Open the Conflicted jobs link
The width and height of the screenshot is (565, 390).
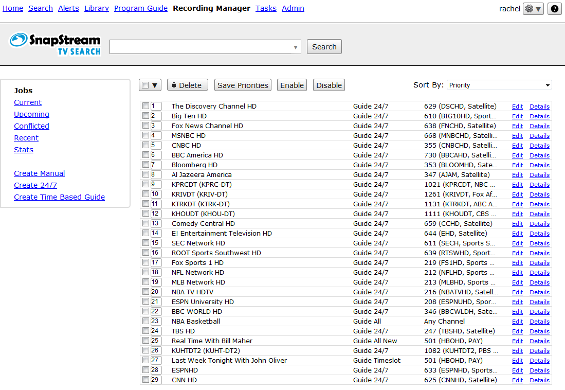pos(32,126)
